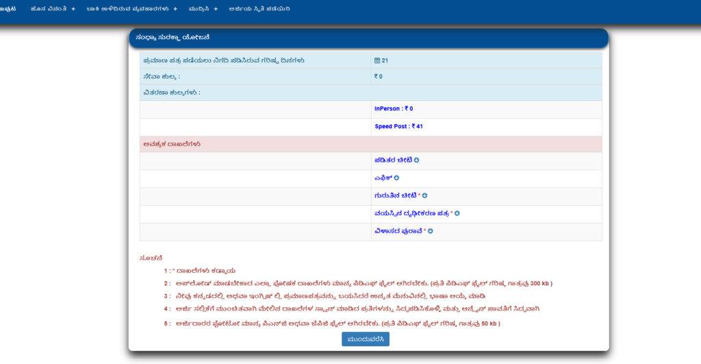Click the ಗುರುತಿನ ಚೀಟಿ document link
Screen dimensions: 701x364
[x=395, y=195]
